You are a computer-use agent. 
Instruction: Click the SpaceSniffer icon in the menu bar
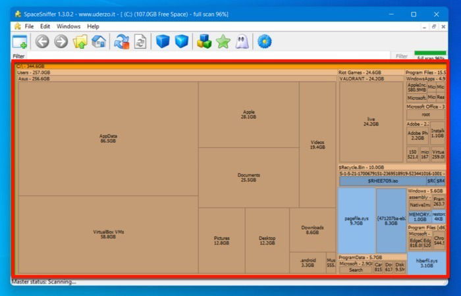(17, 26)
